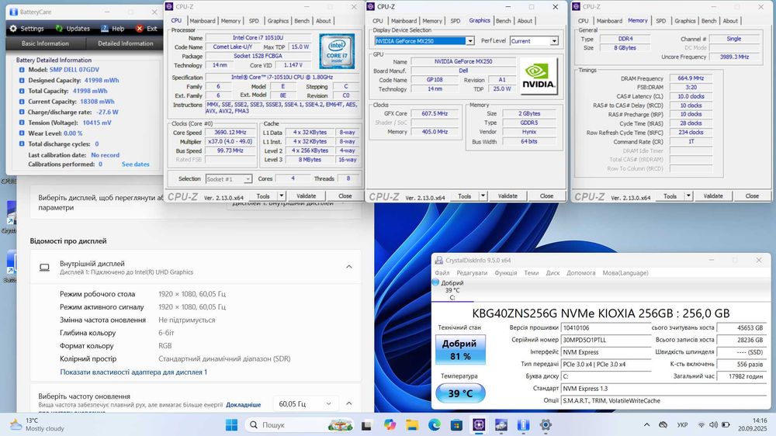Open Bench tab in CPU-Z Memory window
Image resolution: width=776 pixels, height=436 pixels.
pyautogui.click(x=708, y=21)
